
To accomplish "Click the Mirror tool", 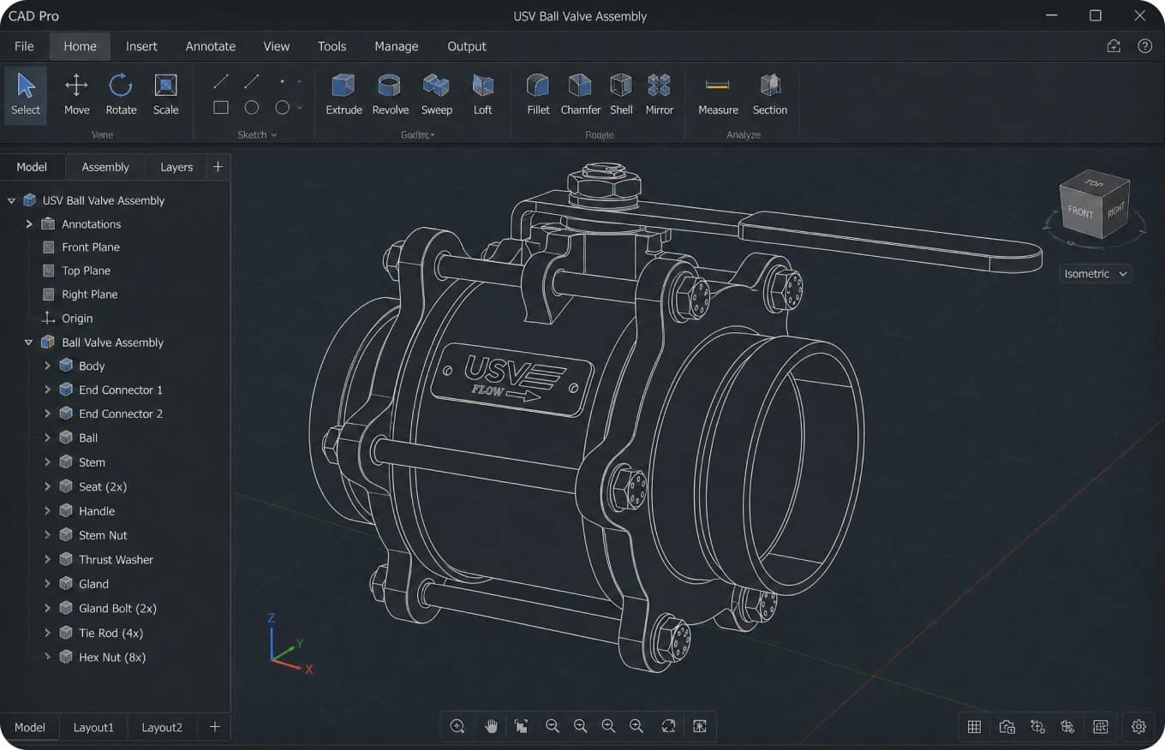I will point(660,95).
